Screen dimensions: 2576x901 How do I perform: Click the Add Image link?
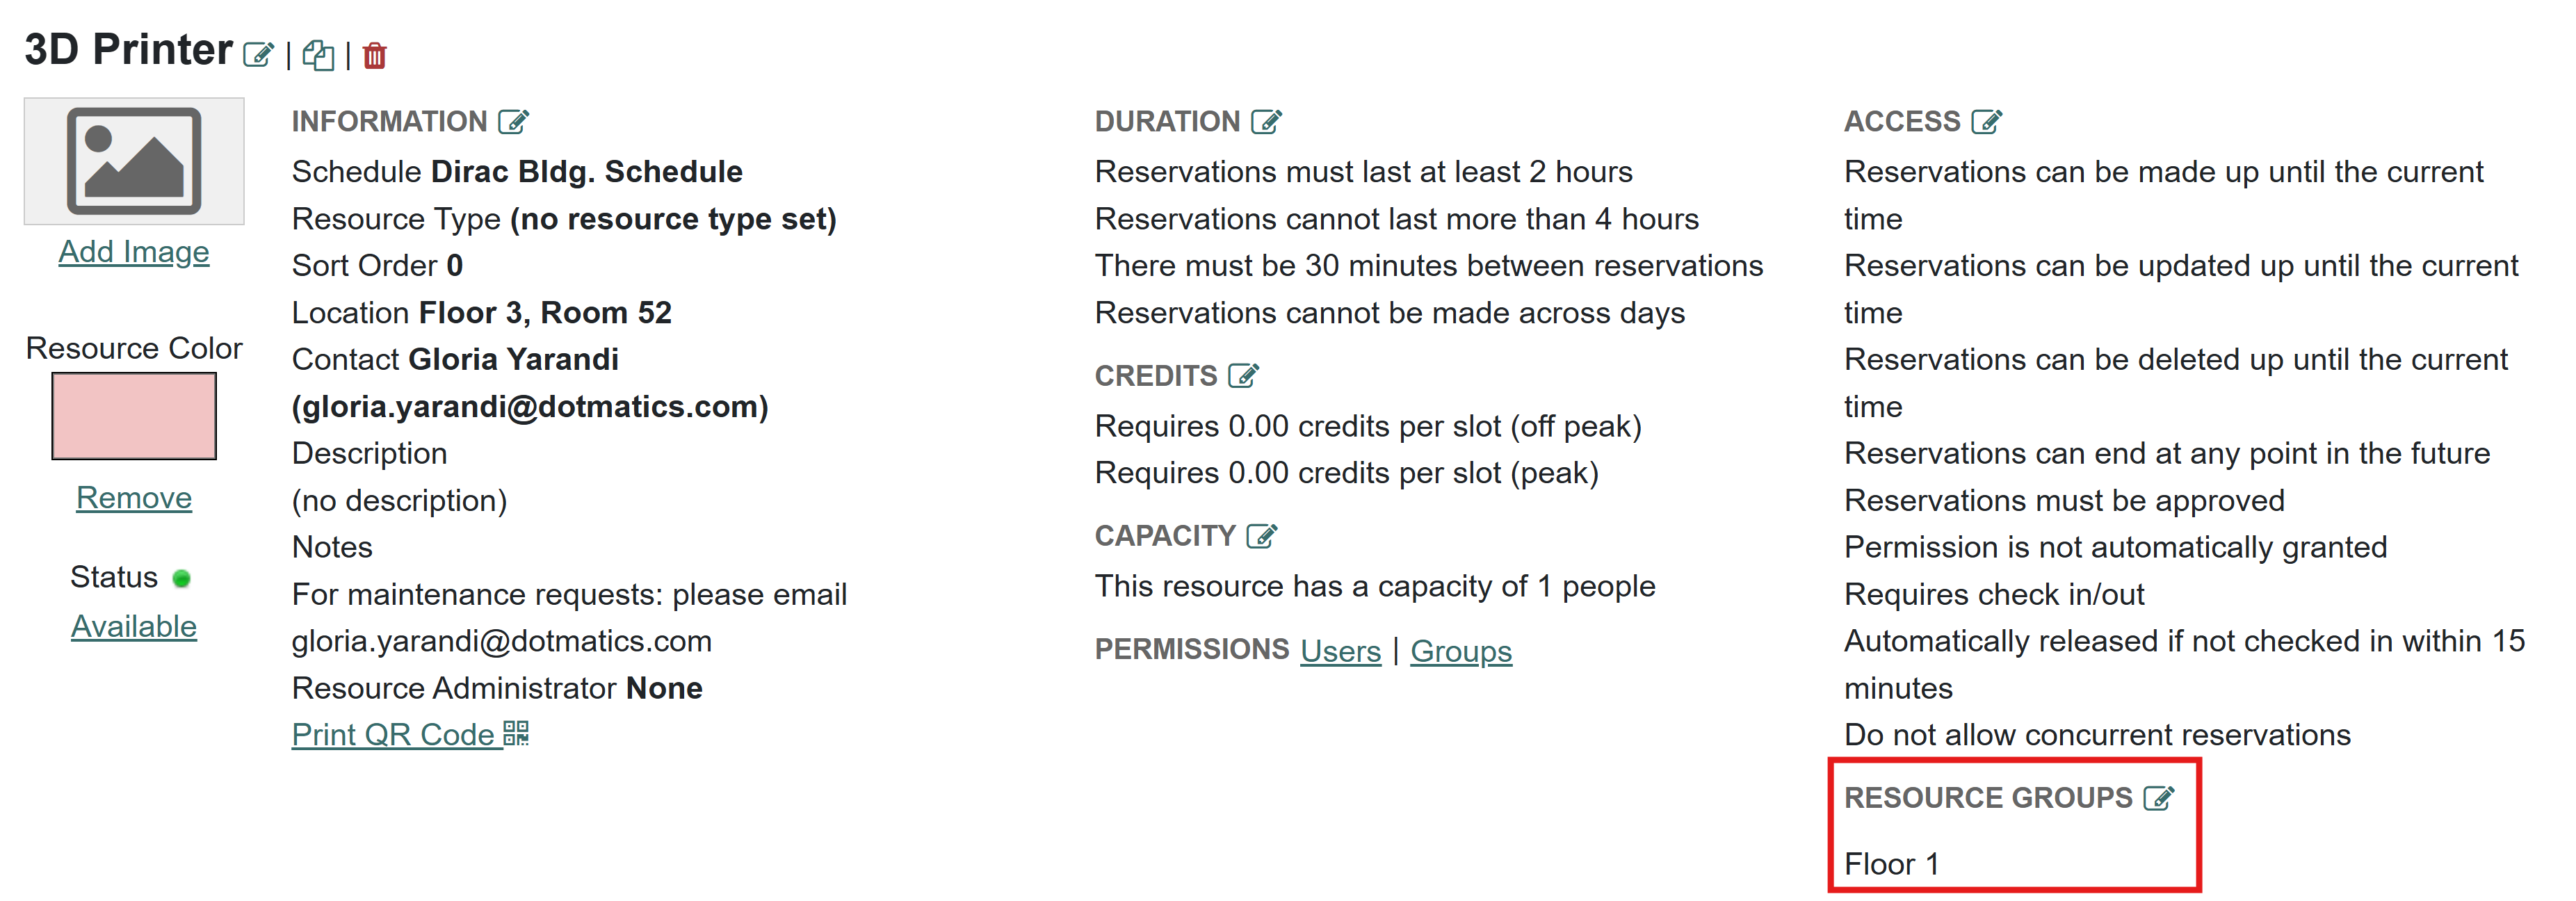pos(134,252)
